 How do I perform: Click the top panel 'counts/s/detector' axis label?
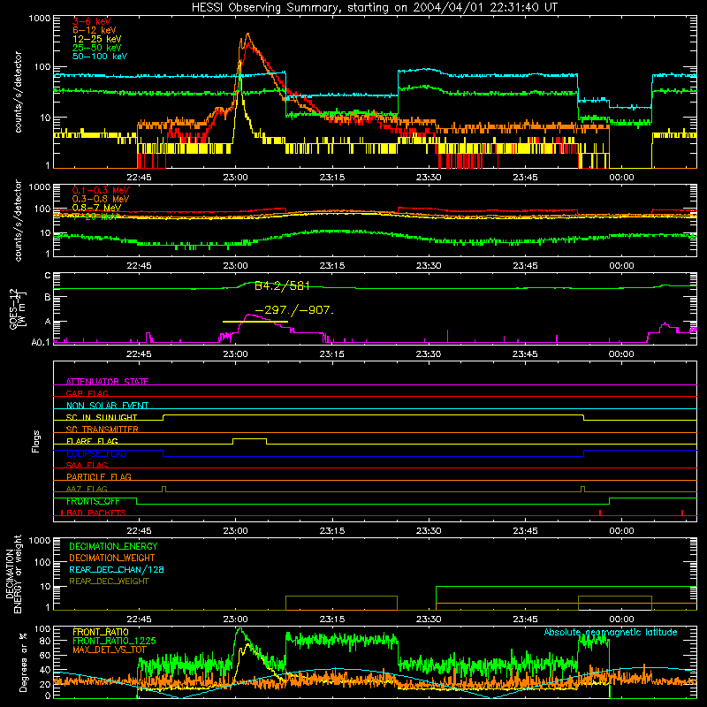click(x=18, y=92)
